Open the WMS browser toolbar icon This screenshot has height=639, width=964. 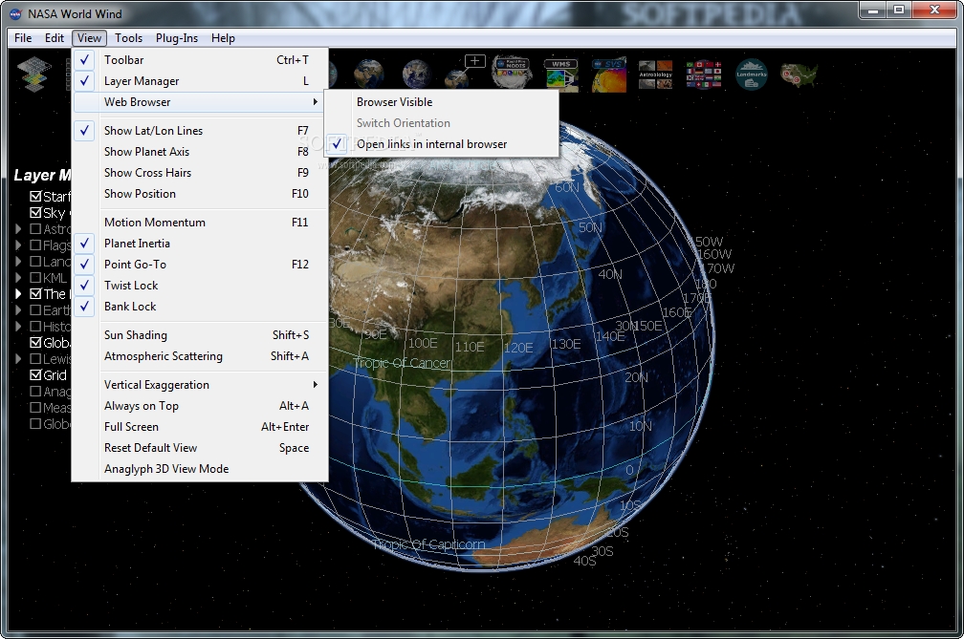(x=560, y=75)
